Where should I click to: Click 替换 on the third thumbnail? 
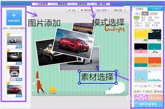point(19,80)
